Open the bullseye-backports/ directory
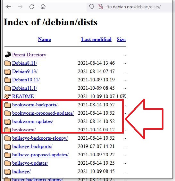The image size is (175, 181). coord(32,146)
